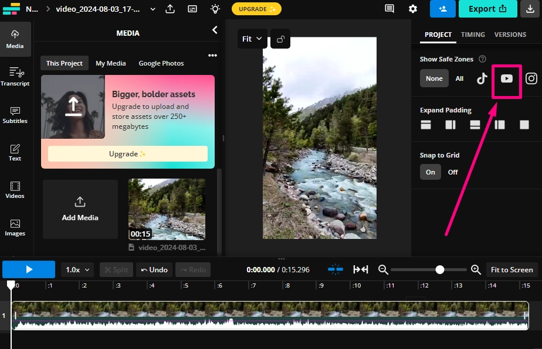The width and height of the screenshot is (542, 349).
Task: Turn Snap to Grid off
Action: tap(453, 172)
